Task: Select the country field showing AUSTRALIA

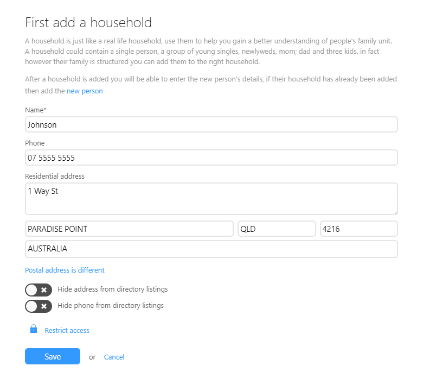Action: point(211,249)
